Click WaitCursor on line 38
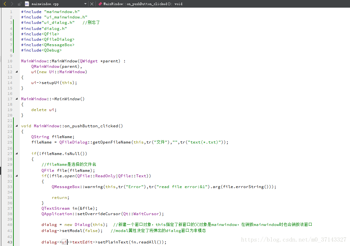Screen dimensions: 350x246 pyautogui.click(x=146, y=214)
